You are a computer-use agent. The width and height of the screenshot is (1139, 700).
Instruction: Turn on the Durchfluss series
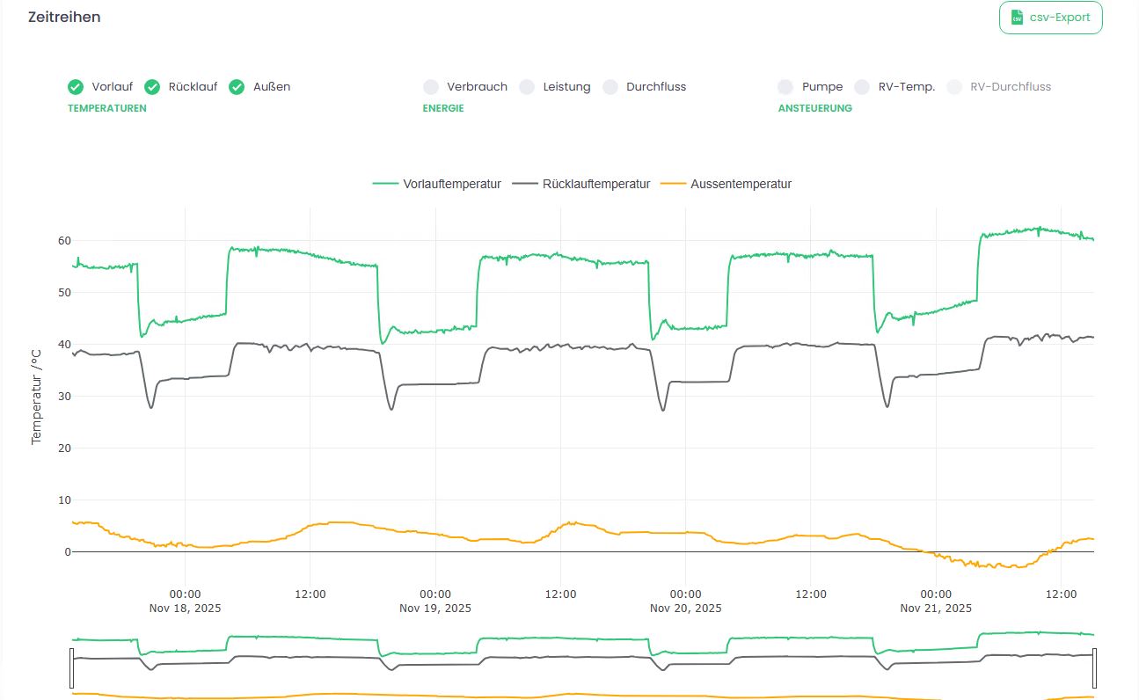point(610,87)
